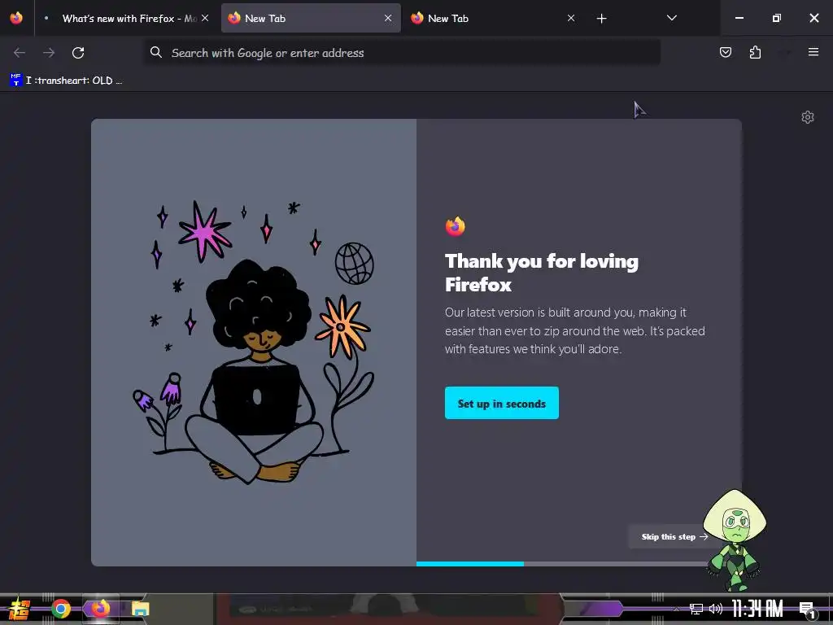Click the Peridot desktop mascot character
The width and height of the screenshot is (833, 625).
pyautogui.click(x=735, y=540)
